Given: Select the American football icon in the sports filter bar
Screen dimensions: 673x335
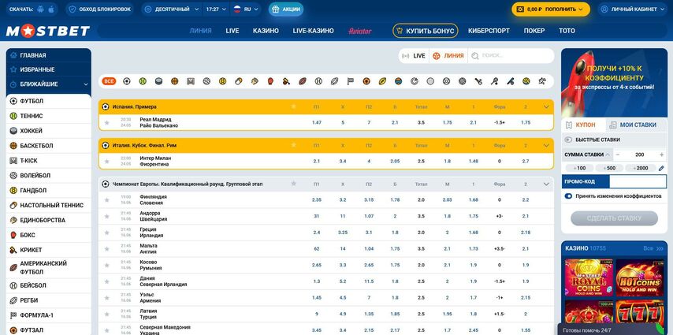Looking at the screenshot, I should tap(302, 81).
